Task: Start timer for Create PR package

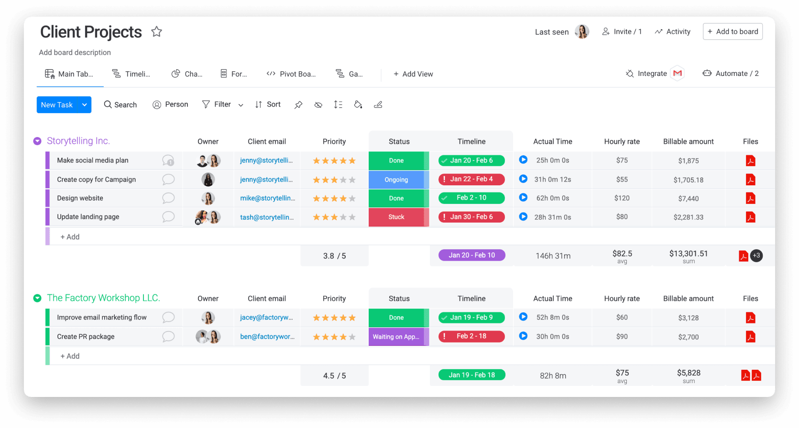Action: click(524, 336)
